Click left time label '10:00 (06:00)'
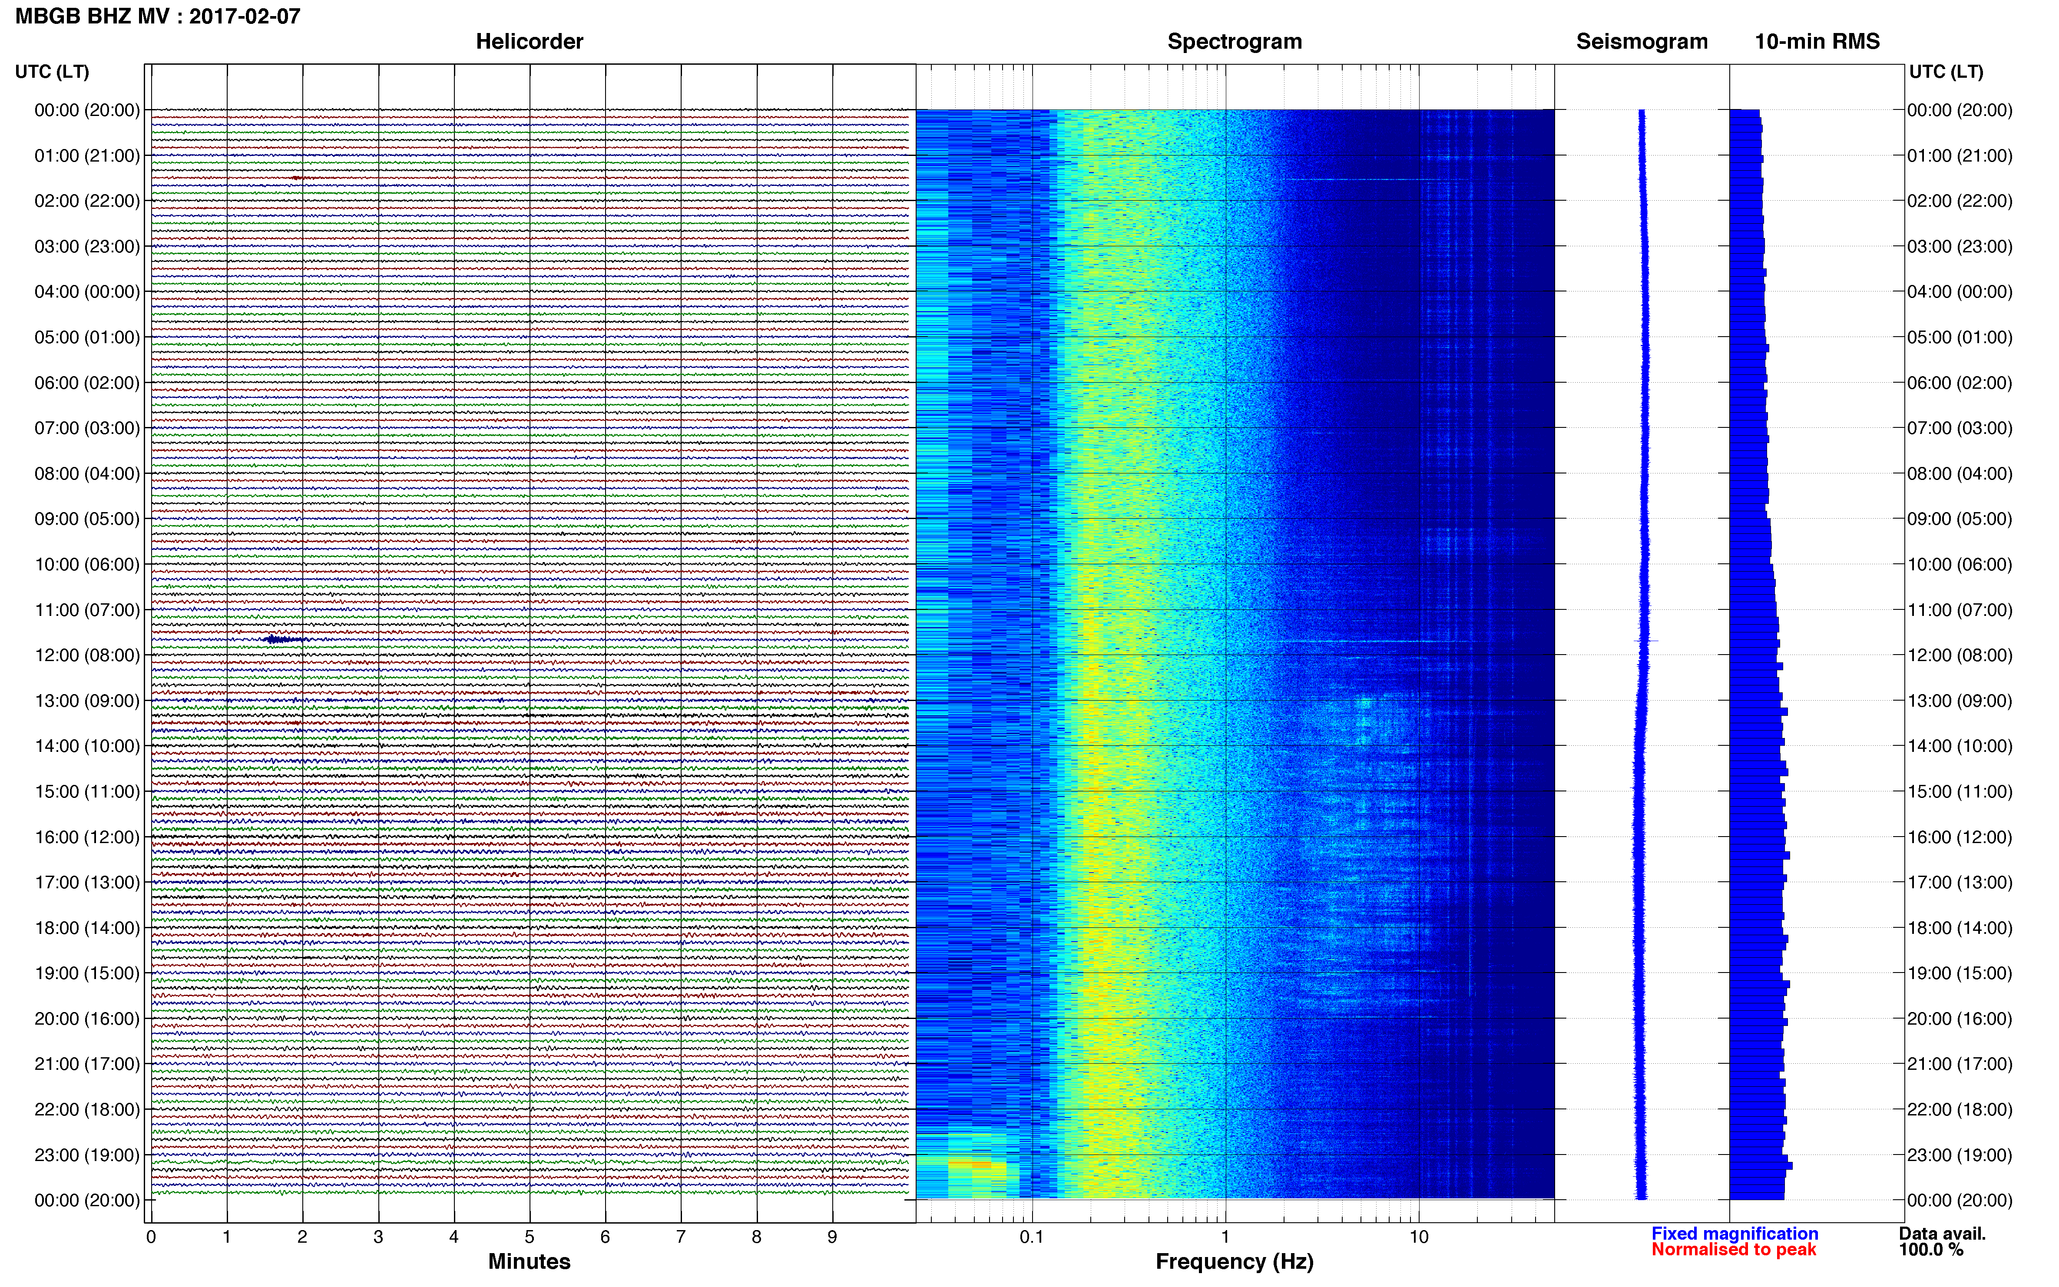Screen dimensions: 2059x1287 coord(87,564)
